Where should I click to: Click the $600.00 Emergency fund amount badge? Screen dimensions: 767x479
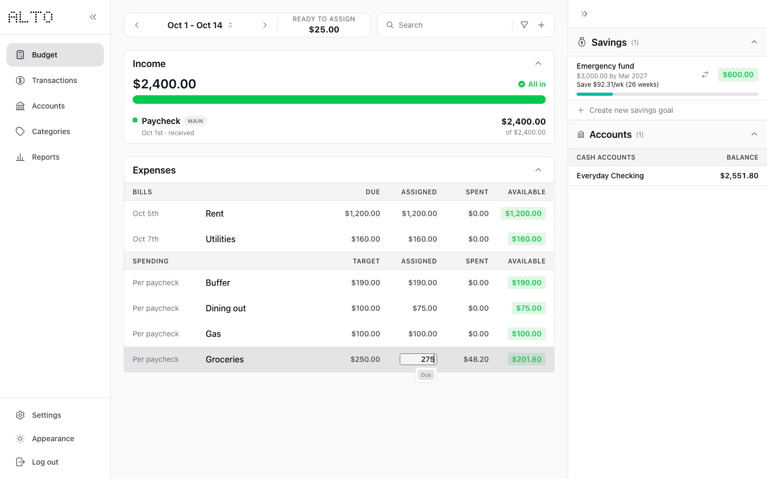(738, 75)
